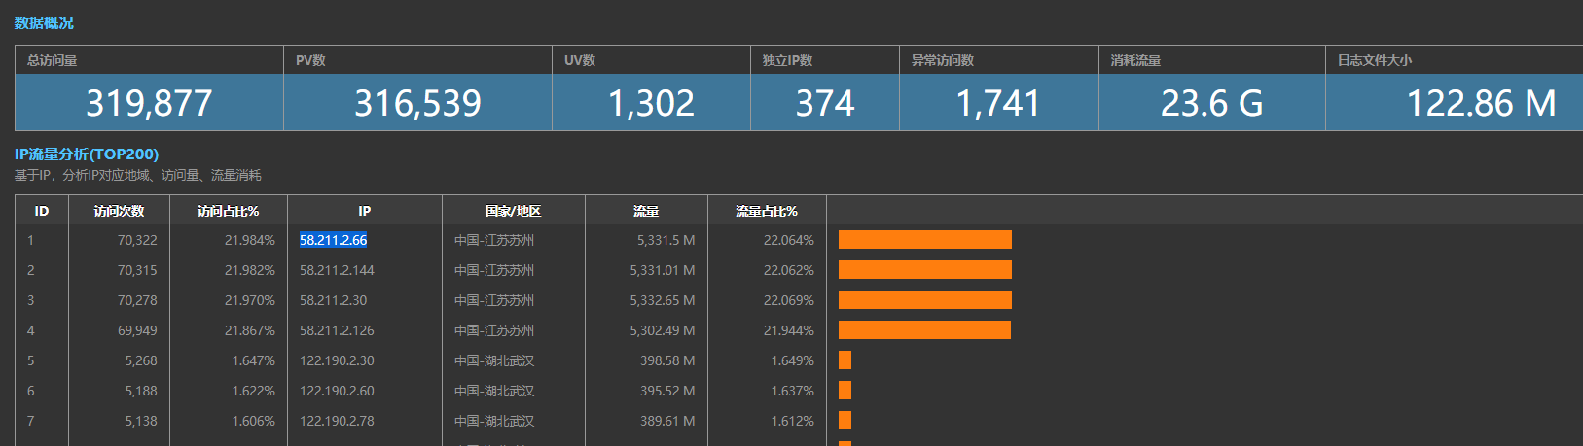This screenshot has width=1583, height=446.
Task: Click the IP column header
Action: coord(364,211)
